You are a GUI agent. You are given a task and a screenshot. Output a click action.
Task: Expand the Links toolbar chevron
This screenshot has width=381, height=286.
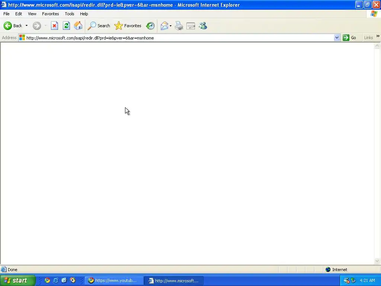(x=378, y=36)
